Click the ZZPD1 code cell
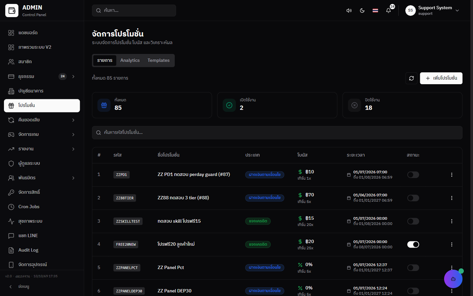 pos(122,175)
